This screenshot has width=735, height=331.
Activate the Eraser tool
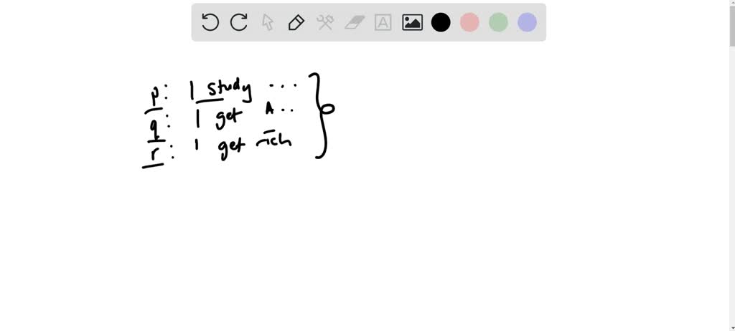pos(355,22)
